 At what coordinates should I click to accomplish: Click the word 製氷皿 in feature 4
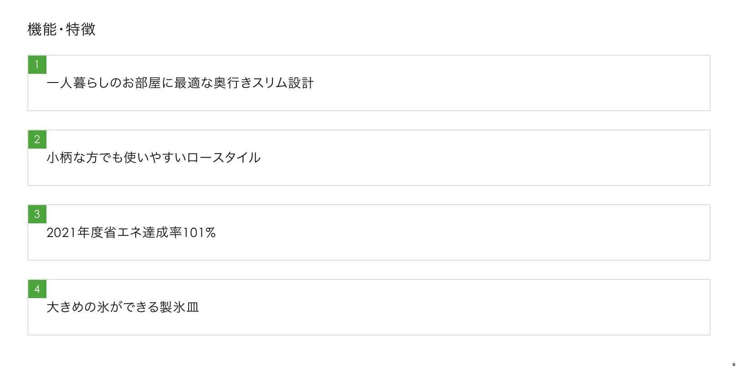coord(179,307)
